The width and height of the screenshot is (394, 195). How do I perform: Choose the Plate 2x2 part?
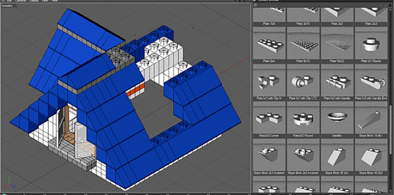point(337,15)
